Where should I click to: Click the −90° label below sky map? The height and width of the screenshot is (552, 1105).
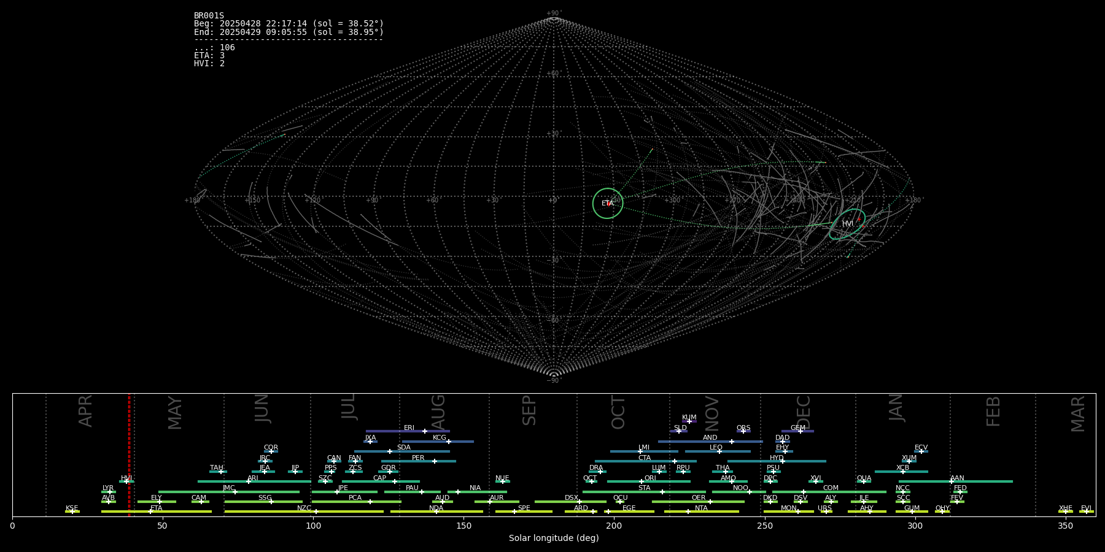coord(554,380)
